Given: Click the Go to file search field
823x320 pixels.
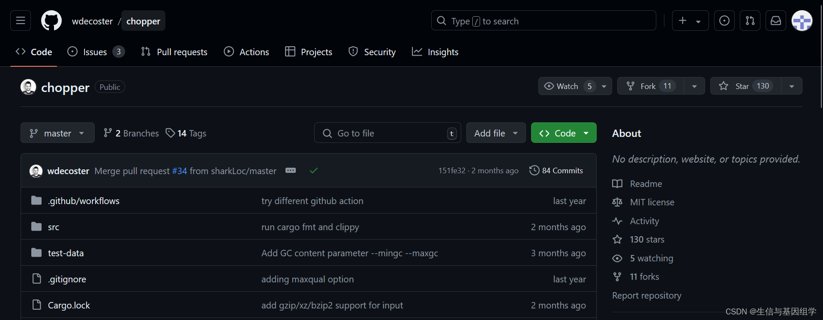Looking at the screenshot, I should click(387, 133).
